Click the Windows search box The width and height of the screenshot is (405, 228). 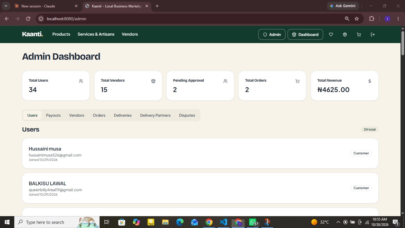tap(57, 222)
